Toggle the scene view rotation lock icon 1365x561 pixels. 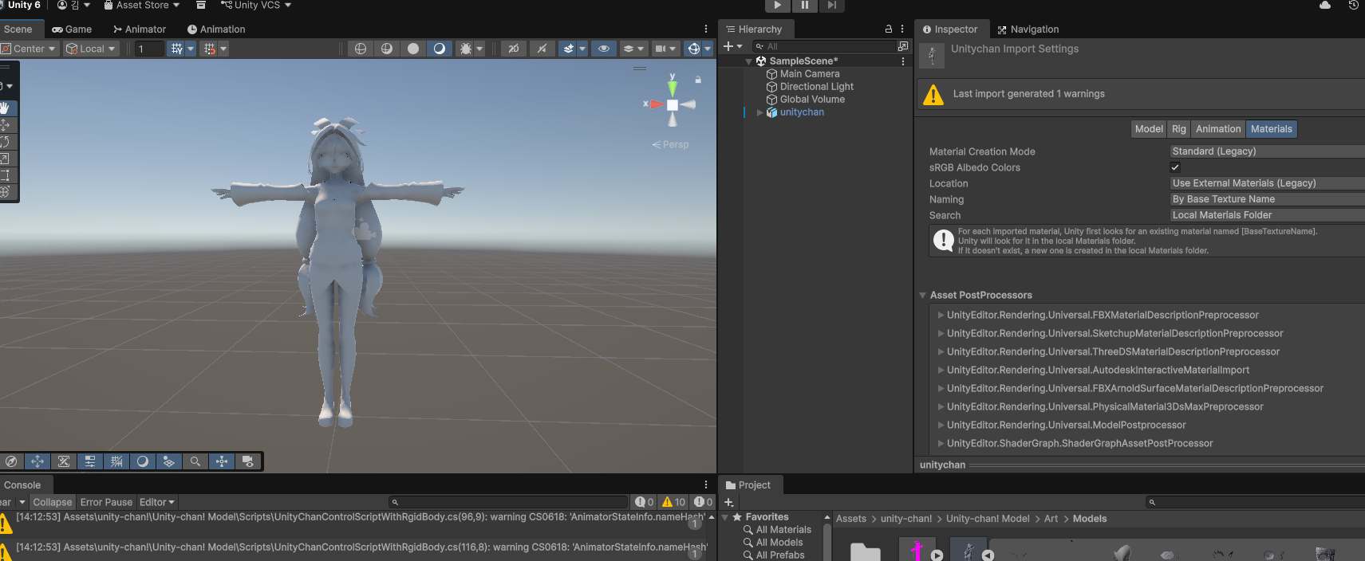point(698,80)
